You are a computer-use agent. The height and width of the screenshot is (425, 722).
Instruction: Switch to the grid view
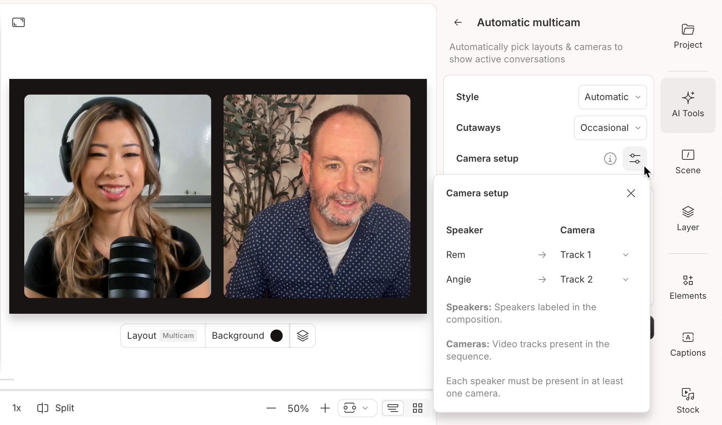418,408
